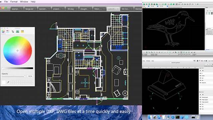Open the pencils picker icon

(22, 32)
